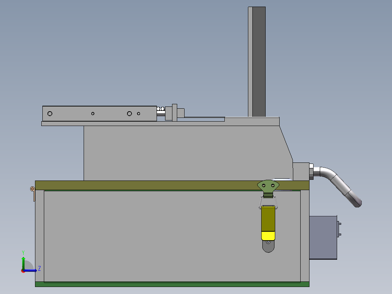
Task: Select the long cylinder block with four holes
Action: [x=99, y=114]
